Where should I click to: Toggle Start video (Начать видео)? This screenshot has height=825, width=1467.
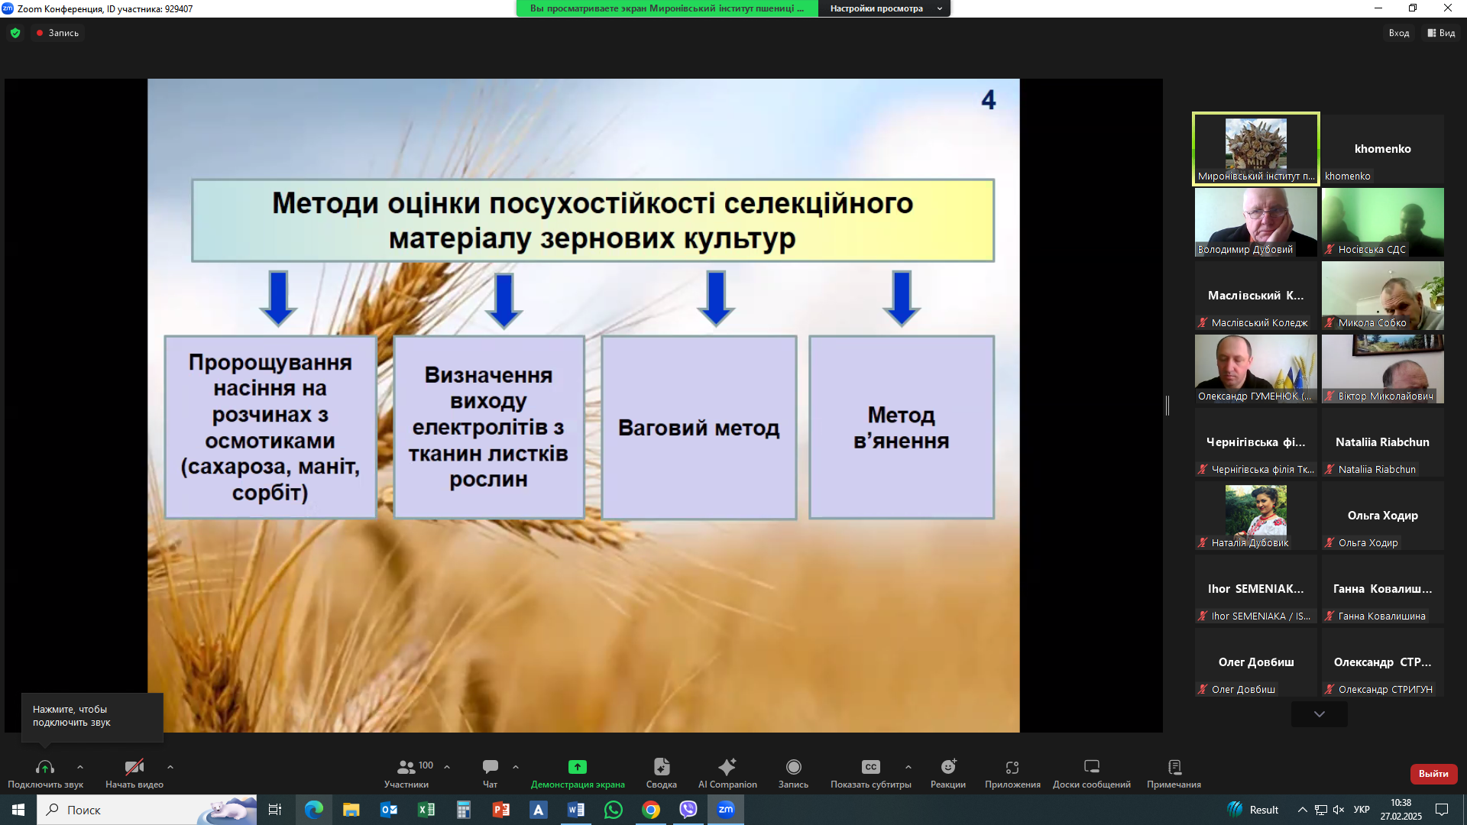(x=134, y=767)
